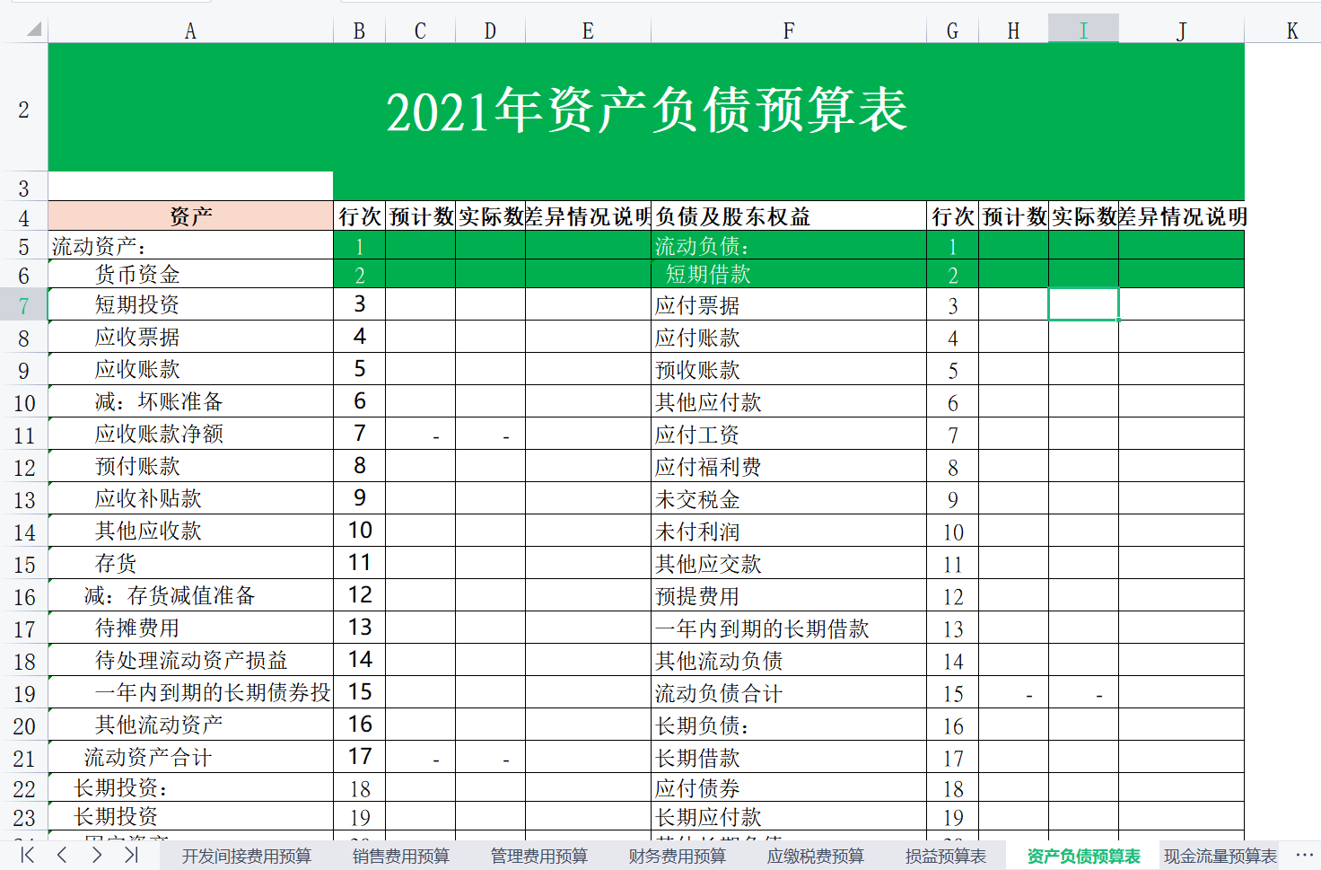Viewport: 1321px width, 870px height.
Task: Select the 负债及股东权益 header cell
Action: pyautogui.click(x=789, y=215)
